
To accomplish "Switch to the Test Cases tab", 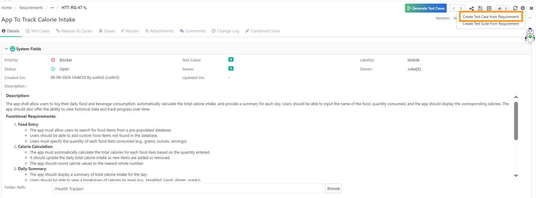I will [x=37, y=31].
